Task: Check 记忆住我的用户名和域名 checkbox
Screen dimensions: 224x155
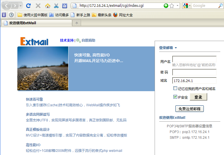Action: pos(175,88)
